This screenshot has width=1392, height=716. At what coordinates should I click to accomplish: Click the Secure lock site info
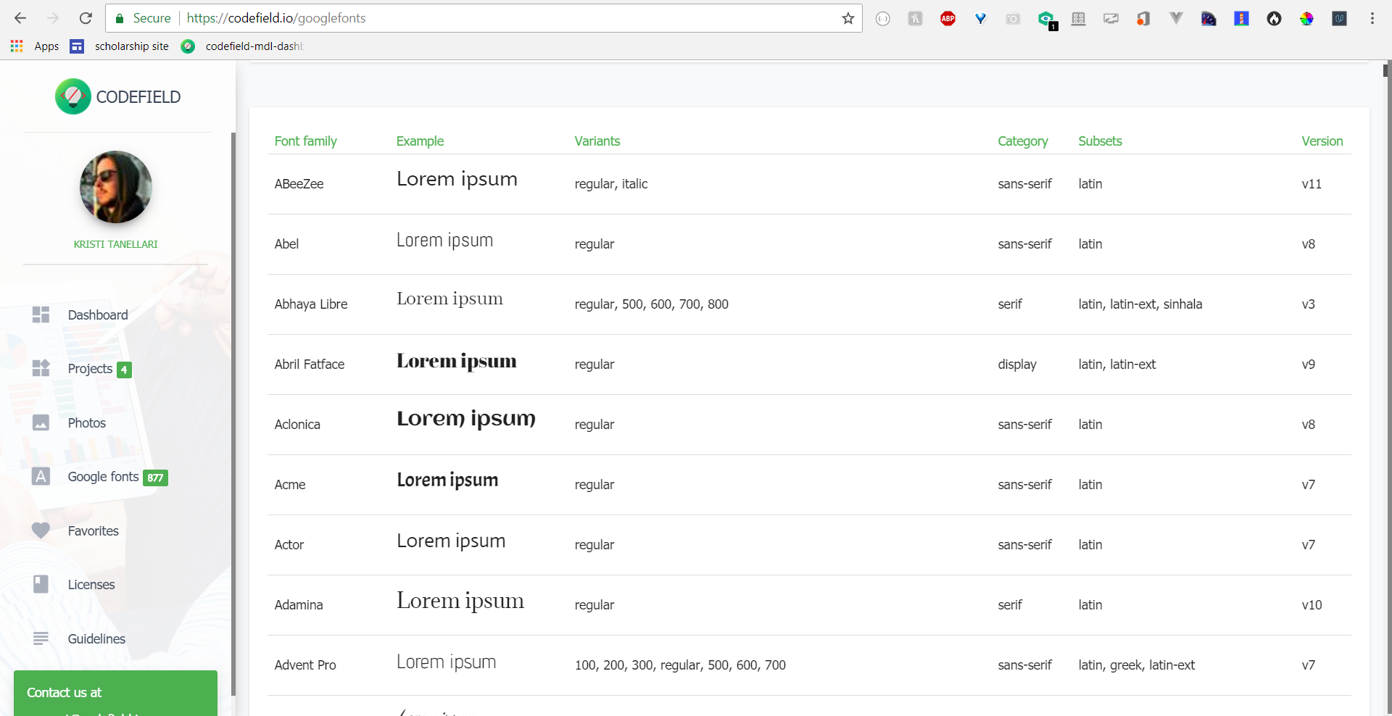point(143,18)
